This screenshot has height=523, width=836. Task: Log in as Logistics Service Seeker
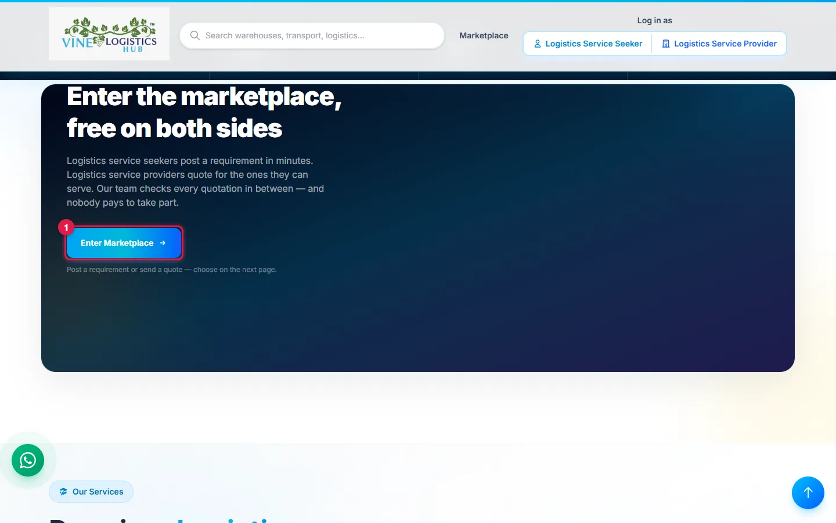[588, 44]
